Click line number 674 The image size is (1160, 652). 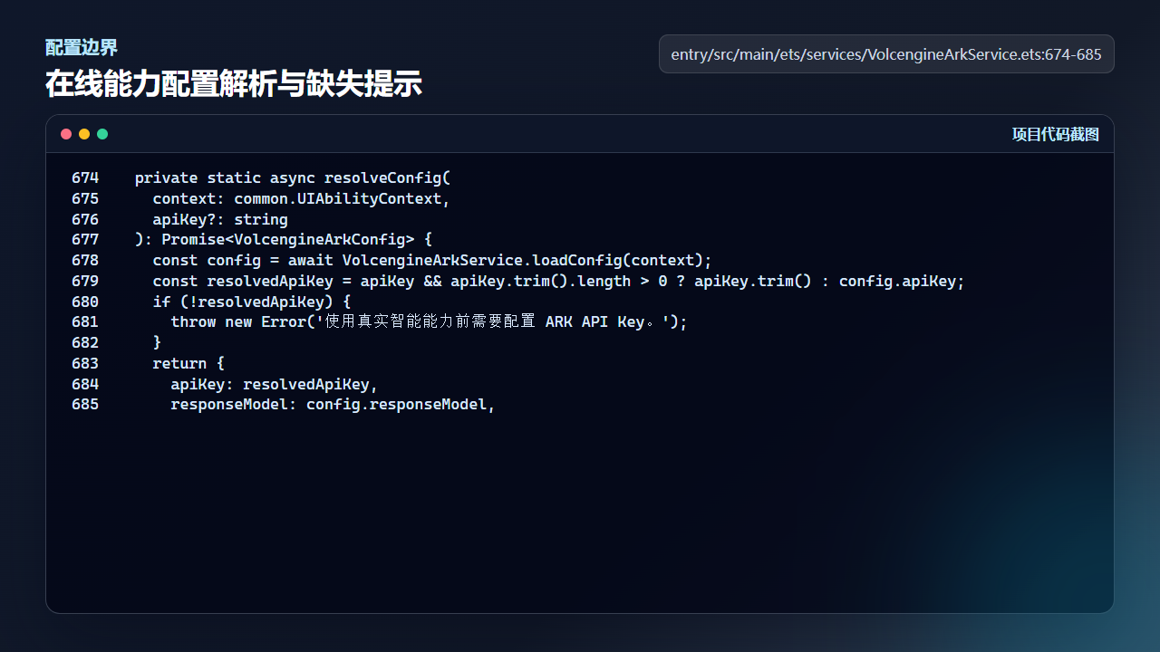tap(85, 177)
